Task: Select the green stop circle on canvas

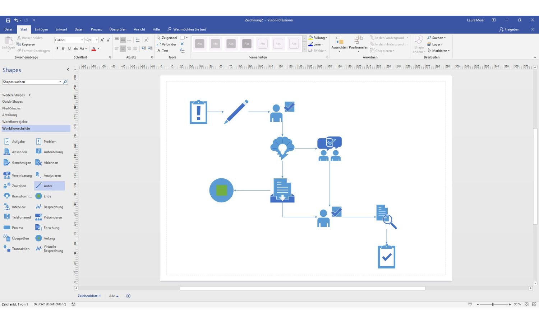Action: (221, 190)
